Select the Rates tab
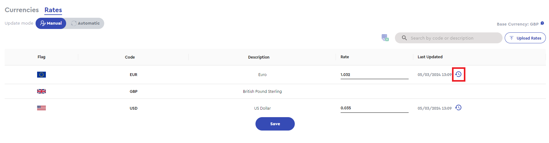This screenshot has height=143, width=549. tap(53, 10)
